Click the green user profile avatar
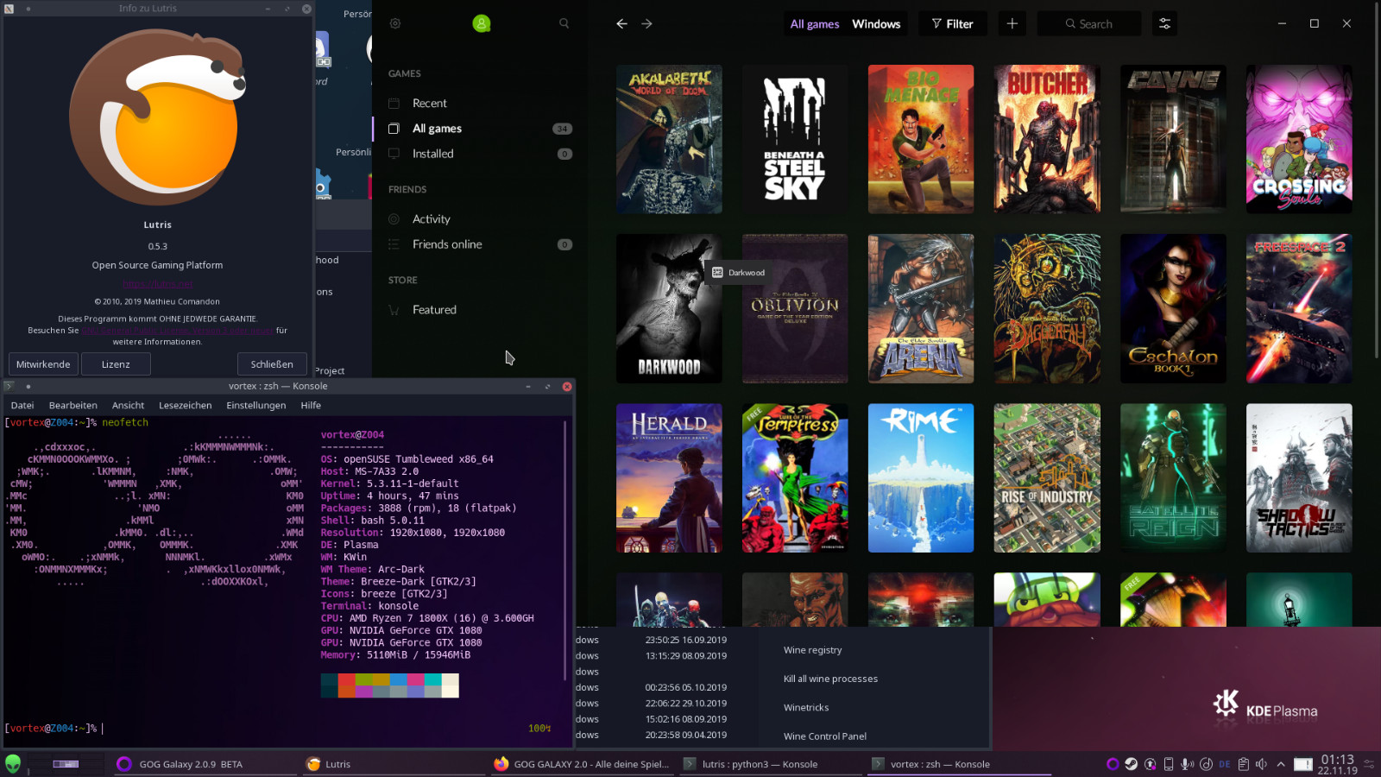 click(x=482, y=24)
